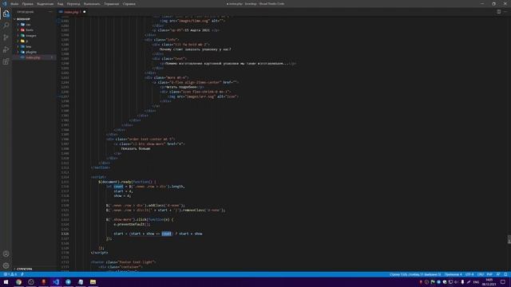Viewport: 511px width, 287px height.
Task: Click the errors and warnings status indicator
Action: point(10,274)
